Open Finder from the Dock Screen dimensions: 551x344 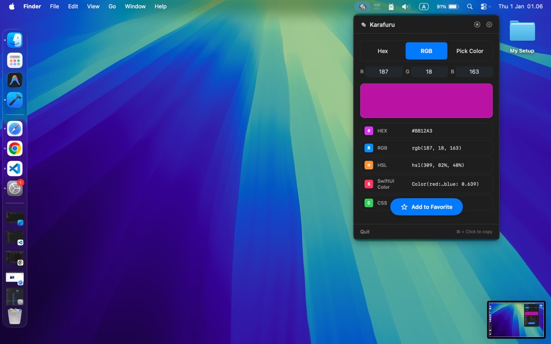(14, 40)
